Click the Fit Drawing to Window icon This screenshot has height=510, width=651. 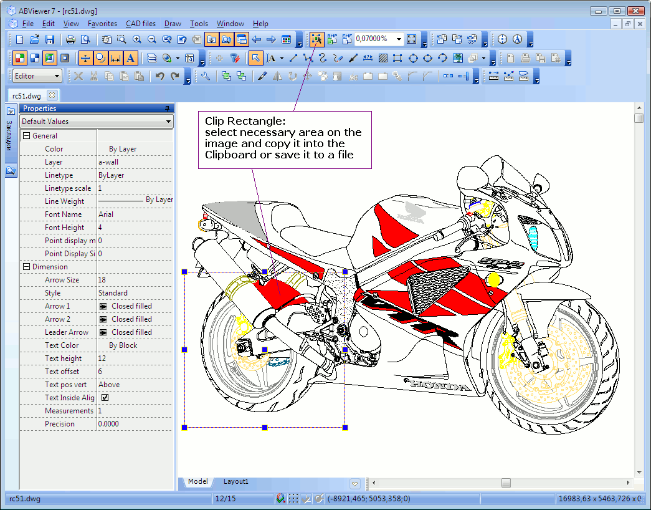[x=411, y=39]
